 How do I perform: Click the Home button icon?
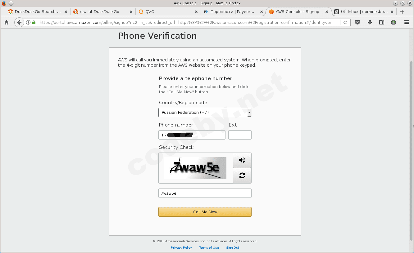pyautogui.click(x=6, y=22)
